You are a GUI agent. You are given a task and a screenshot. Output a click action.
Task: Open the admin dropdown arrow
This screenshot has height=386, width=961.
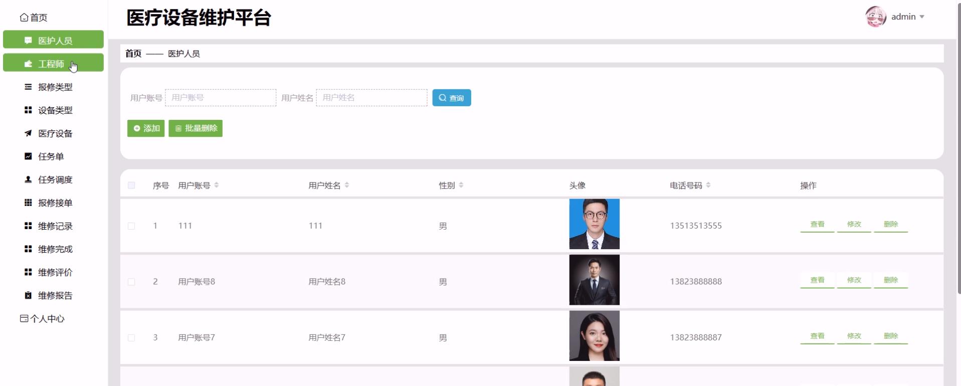tap(922, 17)
